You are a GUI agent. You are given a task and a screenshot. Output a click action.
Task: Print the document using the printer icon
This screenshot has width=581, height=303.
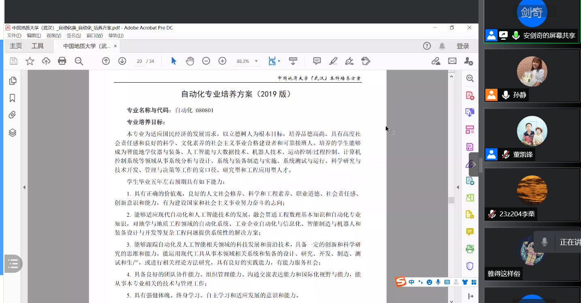click(62, 61)
